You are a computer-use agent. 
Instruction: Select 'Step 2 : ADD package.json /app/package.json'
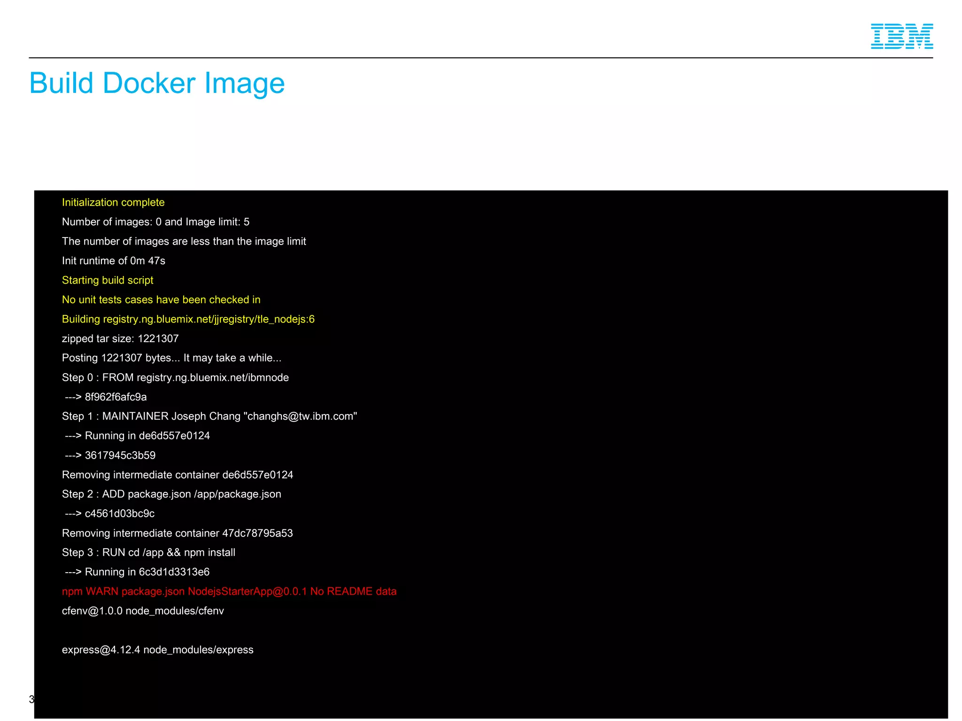pyautogui.click(x=171, y=494)
